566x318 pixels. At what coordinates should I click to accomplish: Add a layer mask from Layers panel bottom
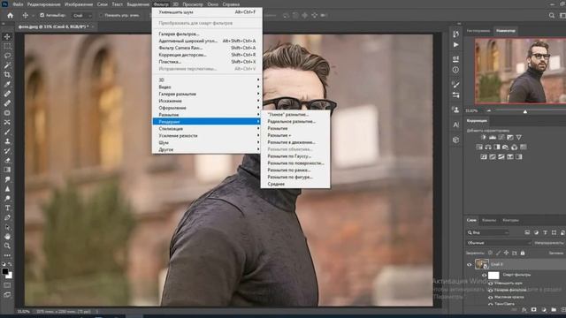point(534,310)
